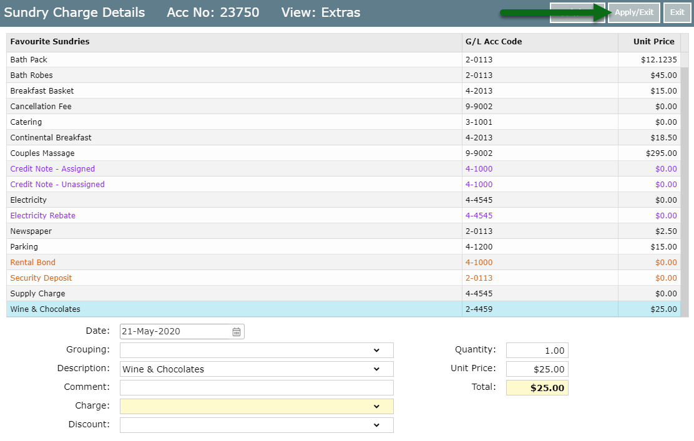The width and height of the screenshot is (694, 441).
Task: Click the G/L code 4-4545 for Supply Charge
Action: (479, 293)
